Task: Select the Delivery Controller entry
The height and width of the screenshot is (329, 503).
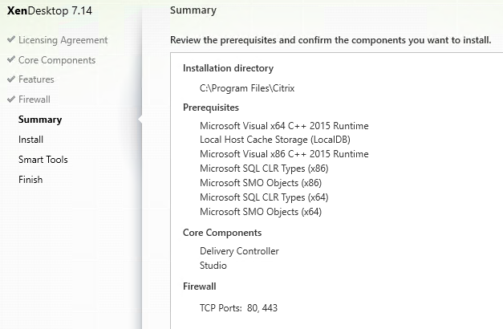Action: point(239,251)
